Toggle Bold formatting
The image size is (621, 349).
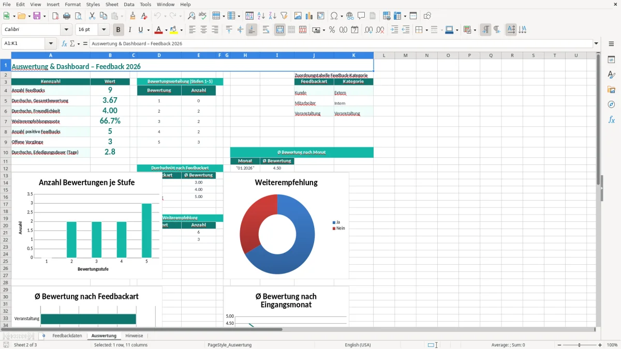(119, 30)
